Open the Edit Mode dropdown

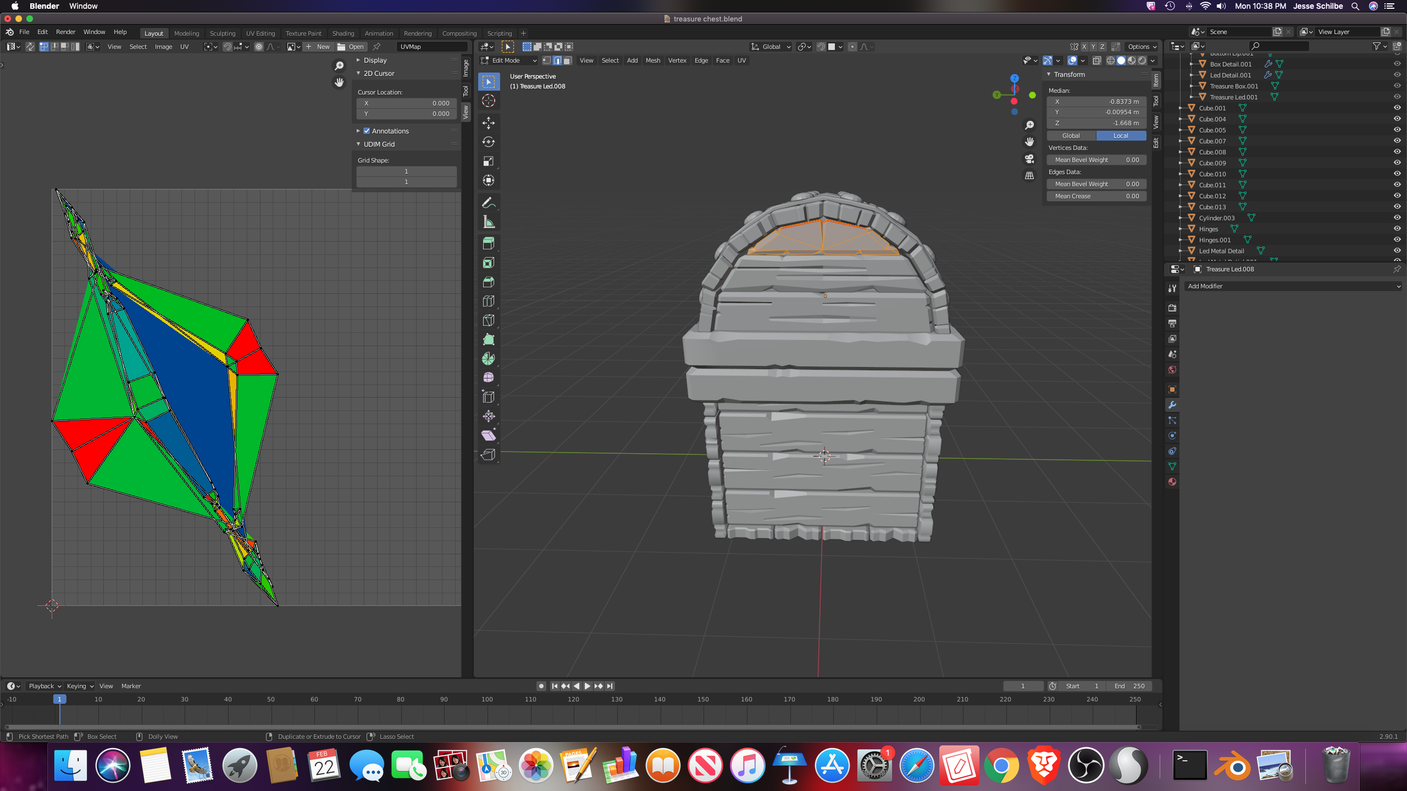(x=509, y=60)
